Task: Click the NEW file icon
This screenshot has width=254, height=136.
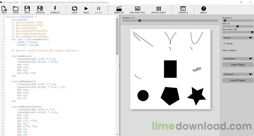Action: pos(4,9)
